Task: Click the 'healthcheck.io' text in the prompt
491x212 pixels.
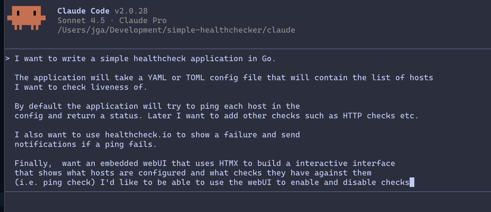Action: pyautogui.click(x=138, y=135)
